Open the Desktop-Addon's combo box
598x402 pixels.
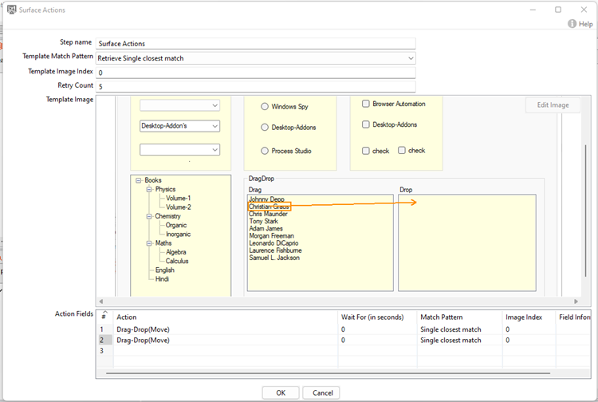(x=214, y=126)
